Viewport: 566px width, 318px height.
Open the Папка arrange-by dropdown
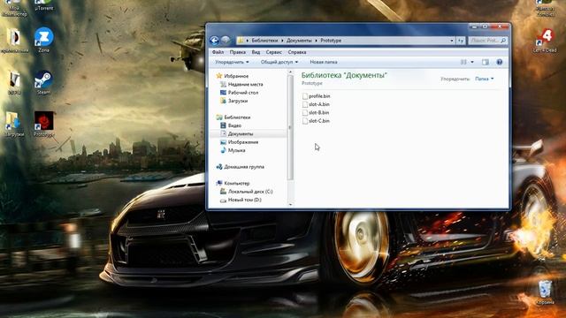pyautogui.click(x=484, y=79)
